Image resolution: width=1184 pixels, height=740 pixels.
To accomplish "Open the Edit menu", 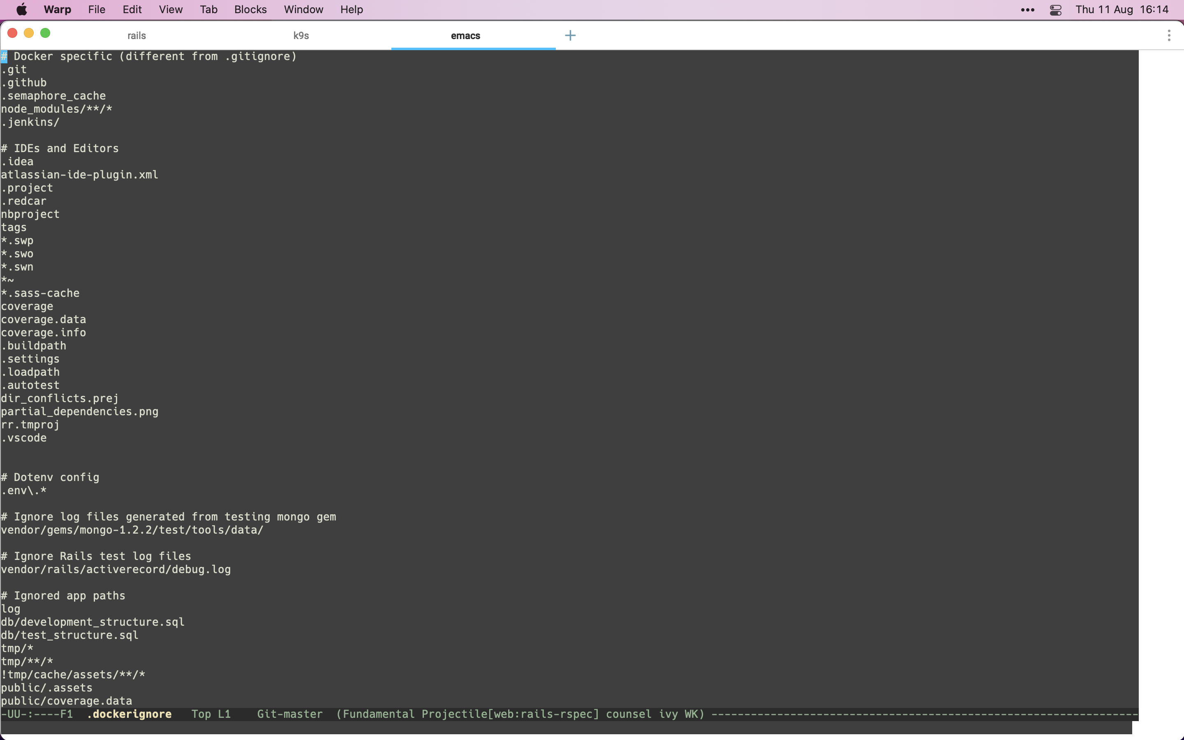I will pos(131,9).
